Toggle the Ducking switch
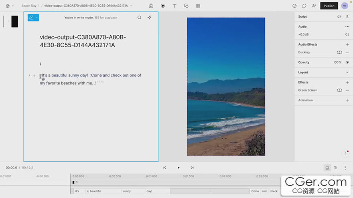Image resolution: width=353 pixels, height=198 pixels. pyautogui.click(x=339, y=52)
